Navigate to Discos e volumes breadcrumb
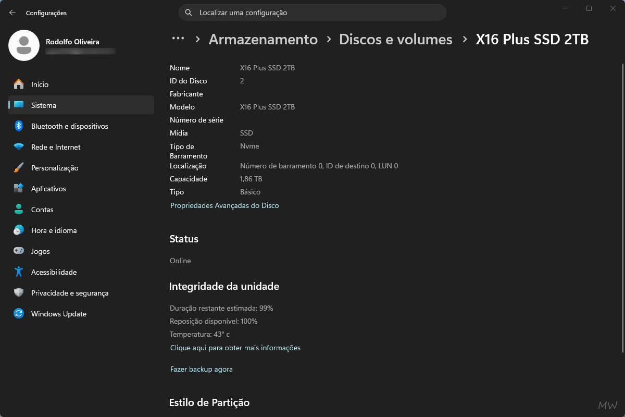Viewport: 625px width, 417px height. pos(396,40)
